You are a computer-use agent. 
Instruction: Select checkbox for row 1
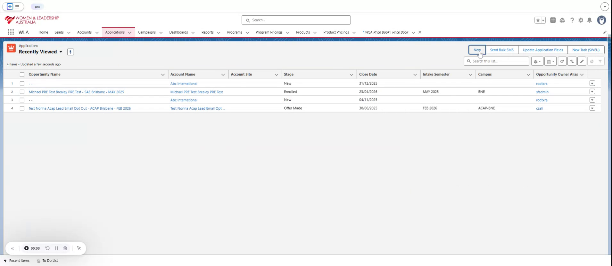tap(22, 83)
